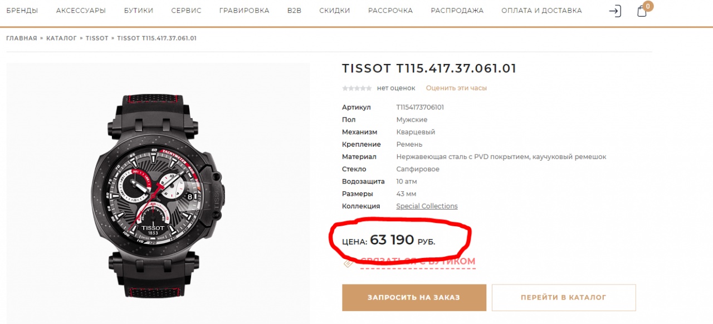Image resolution: width=713 pixels, height=324 pixels.
Task: Click ЗАПРОСИТЬ НА ЗАКАЗ button
Action: pyautogui.click(x=414, y=297)
